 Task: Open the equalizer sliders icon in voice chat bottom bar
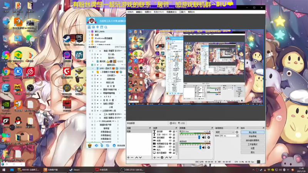point(107,146)
